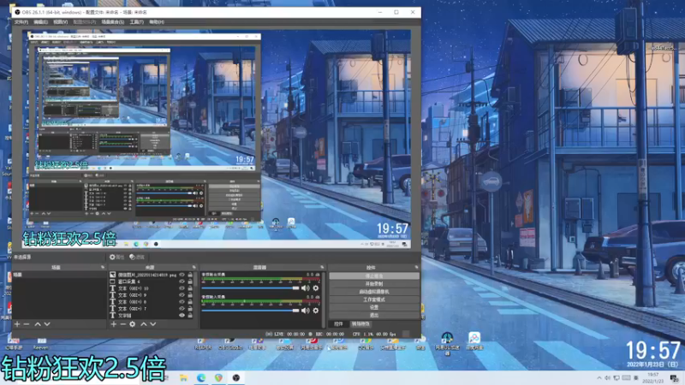Pop out the 混音器 dock panel
The height and width of the screenshot is (385, 685).
click(322, 267)
